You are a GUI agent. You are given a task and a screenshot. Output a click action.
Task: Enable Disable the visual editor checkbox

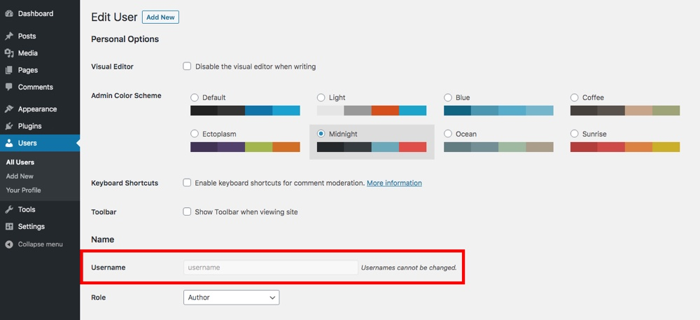pos(187,67)
